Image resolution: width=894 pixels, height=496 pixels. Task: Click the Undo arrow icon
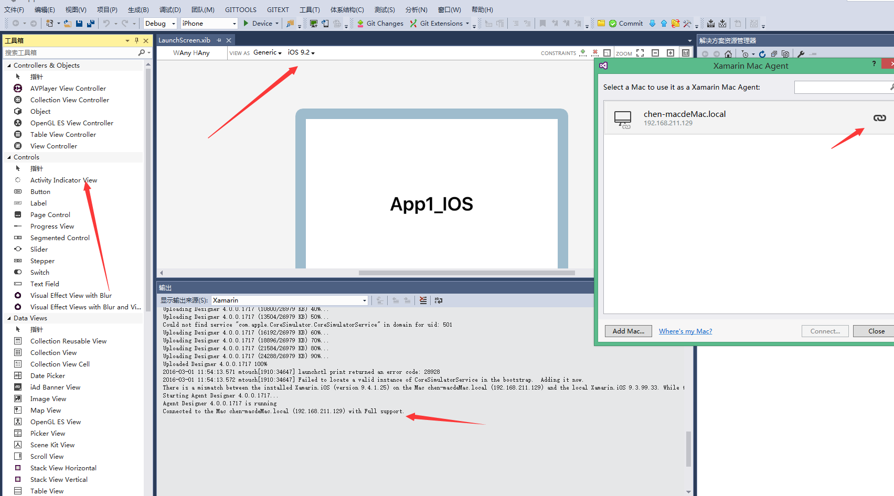coord(107,24)
